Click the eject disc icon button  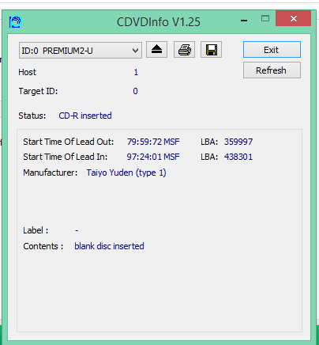pyautogui.click(x=156, y=50)
